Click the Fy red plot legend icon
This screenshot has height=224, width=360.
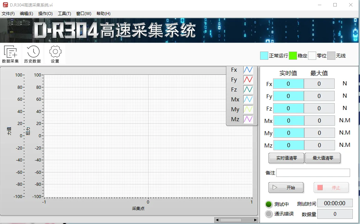tap(248, 80)
